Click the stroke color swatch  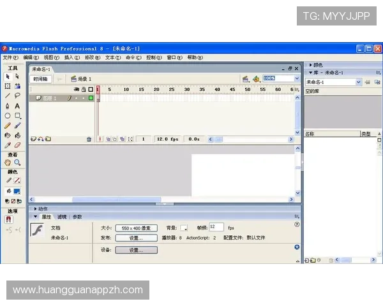point(17,180)
